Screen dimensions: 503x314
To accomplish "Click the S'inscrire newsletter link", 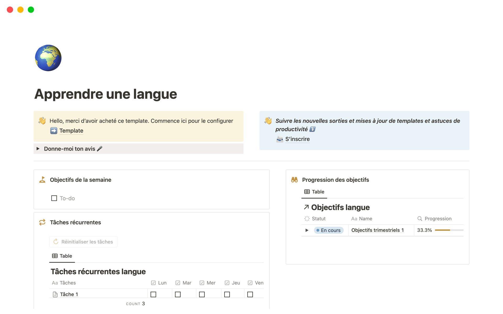I will [297, 138].
